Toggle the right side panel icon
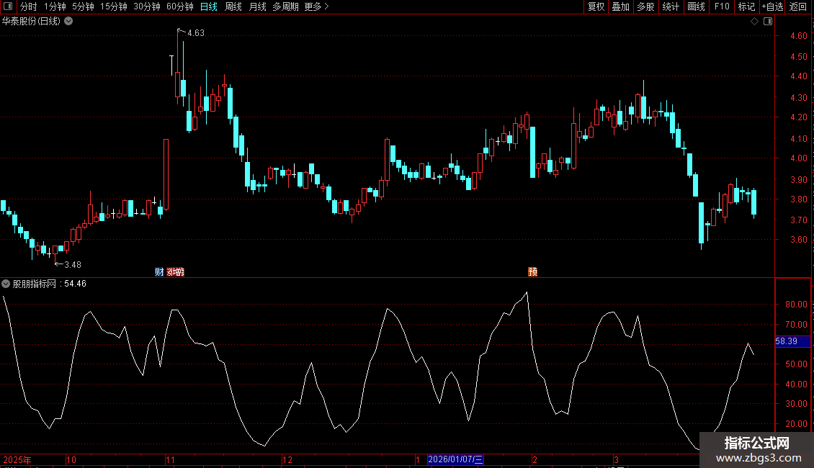 click(768, 22)
